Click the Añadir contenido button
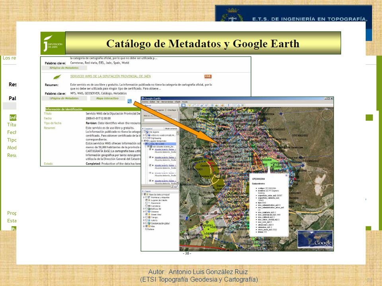 coord(171,129)
